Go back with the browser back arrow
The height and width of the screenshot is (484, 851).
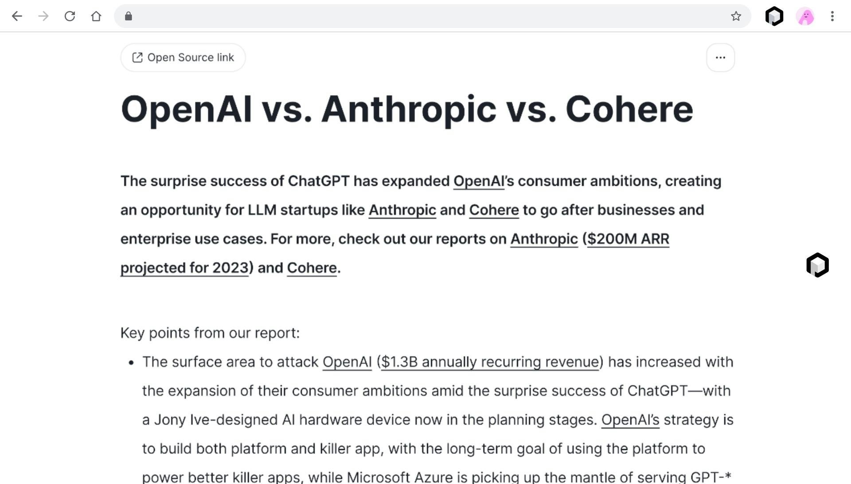click(17, 16)
